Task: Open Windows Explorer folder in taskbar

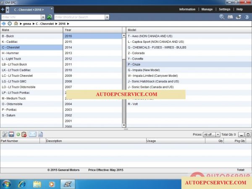Action: [x=37, y=184]
